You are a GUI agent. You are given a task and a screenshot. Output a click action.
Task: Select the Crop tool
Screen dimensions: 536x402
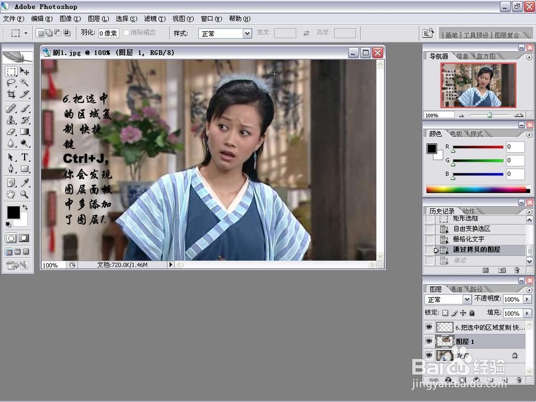[x=11, y=94]
